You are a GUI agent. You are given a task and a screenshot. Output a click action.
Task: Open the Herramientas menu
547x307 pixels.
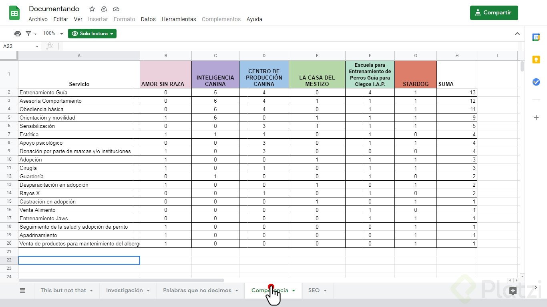tap(179, 19)
